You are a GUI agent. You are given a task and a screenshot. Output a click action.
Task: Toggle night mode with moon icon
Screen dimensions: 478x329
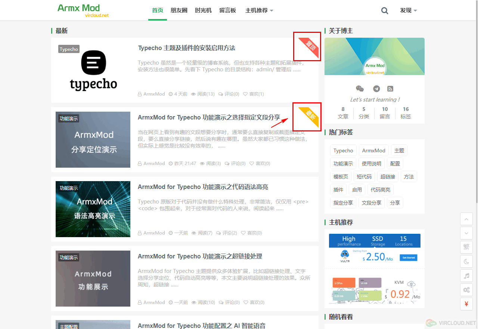pyautogui.click(x=466, y=261)
